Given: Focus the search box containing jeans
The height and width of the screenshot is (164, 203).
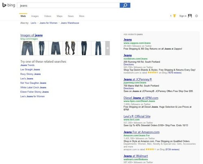Looking at the screenshot, I should click(x=68, y=5).
